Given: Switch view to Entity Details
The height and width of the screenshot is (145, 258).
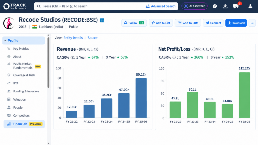Looking at the screenshot, I should 73,38.
